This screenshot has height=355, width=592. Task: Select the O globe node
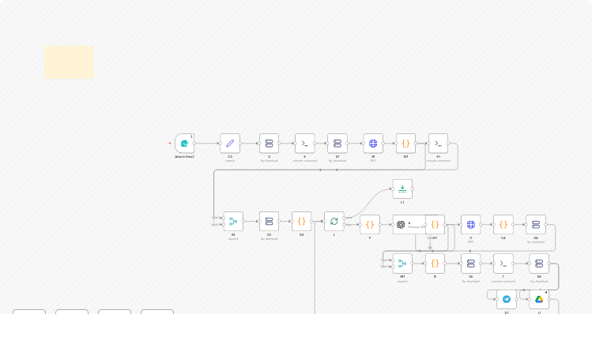click(470, 225)
